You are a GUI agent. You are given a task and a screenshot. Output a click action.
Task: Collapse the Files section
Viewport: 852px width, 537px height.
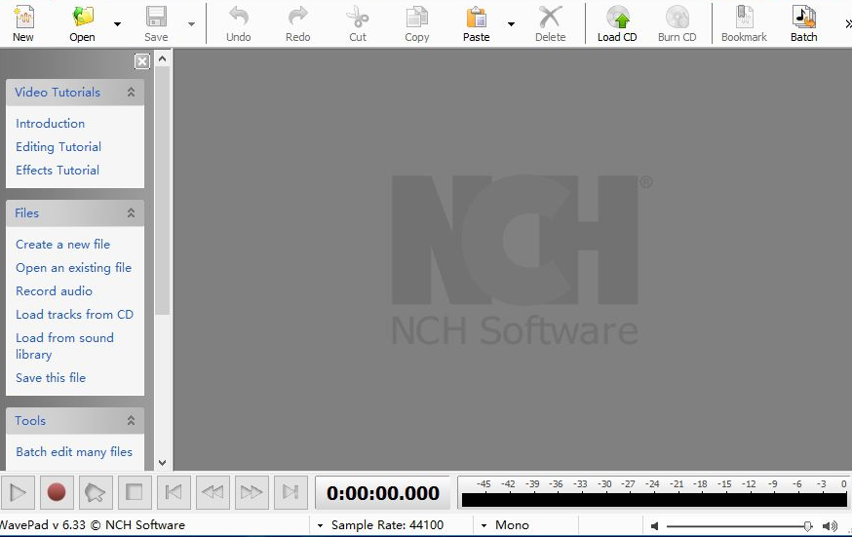pyautogui.click(x=131, y=212)
